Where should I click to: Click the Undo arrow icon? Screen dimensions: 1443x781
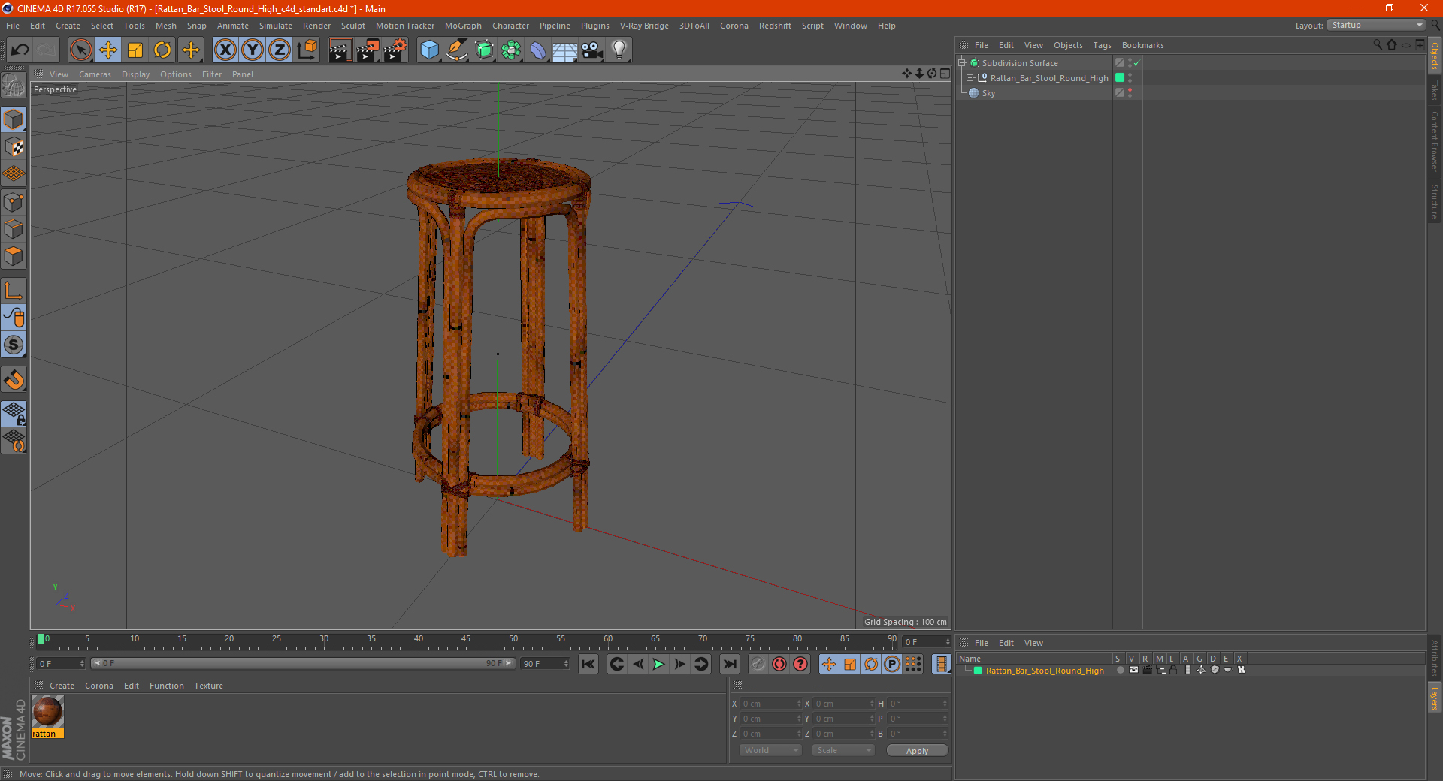20,50
